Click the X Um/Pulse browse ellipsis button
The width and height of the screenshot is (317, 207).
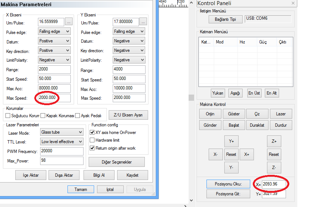[69, 22]
